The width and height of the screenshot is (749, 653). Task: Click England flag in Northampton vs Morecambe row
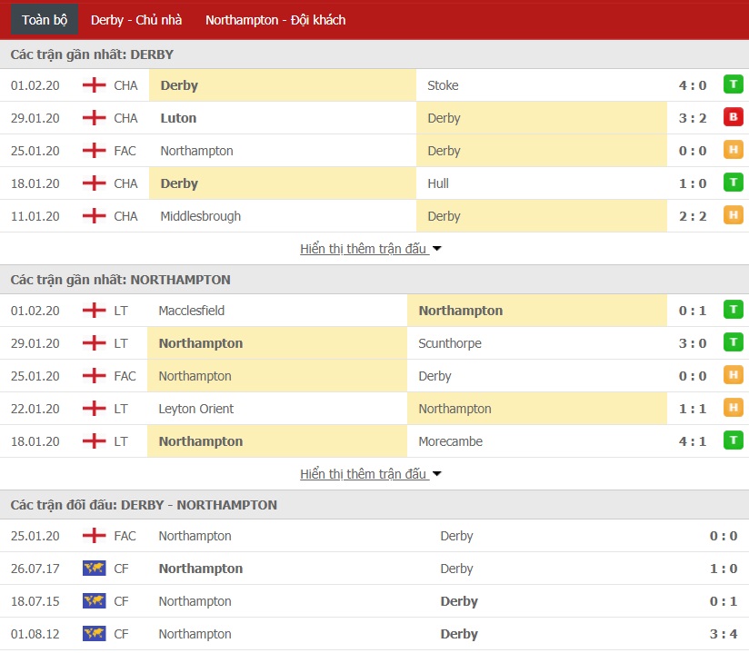point(95,441)
